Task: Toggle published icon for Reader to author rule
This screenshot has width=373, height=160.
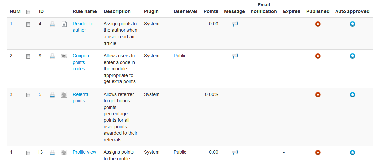Action: [x=318, y=24]
